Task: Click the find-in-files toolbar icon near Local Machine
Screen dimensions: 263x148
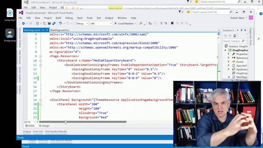Action: coord(141,24)
